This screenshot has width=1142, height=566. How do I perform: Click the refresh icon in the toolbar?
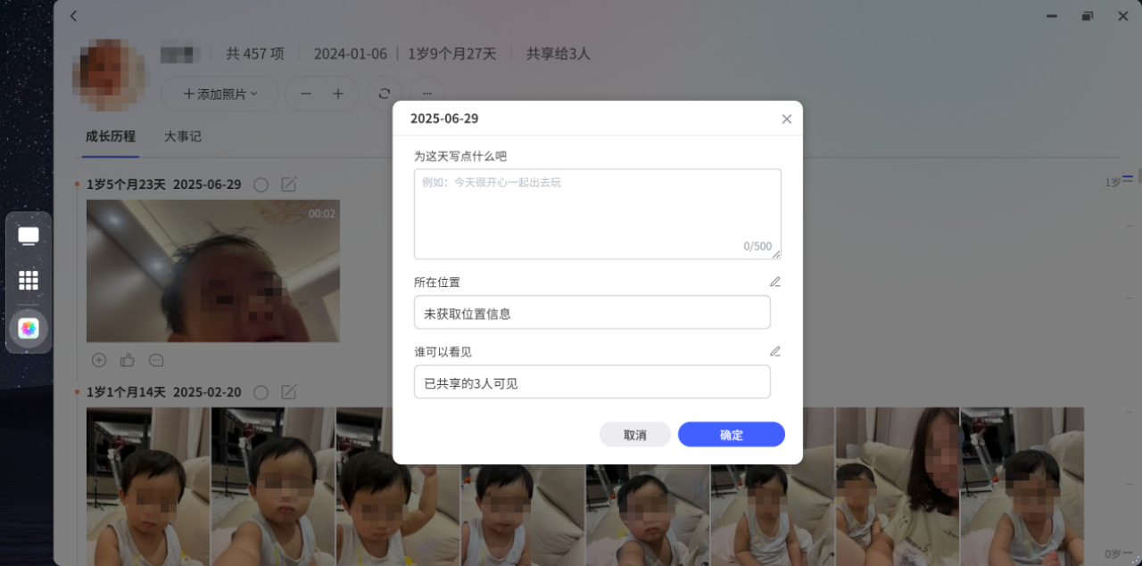pyautogui.click(x=385, y=94)
